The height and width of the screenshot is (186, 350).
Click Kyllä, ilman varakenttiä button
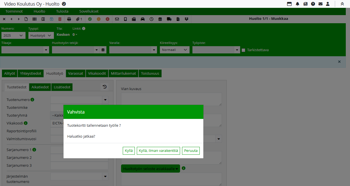coord(158,151)
